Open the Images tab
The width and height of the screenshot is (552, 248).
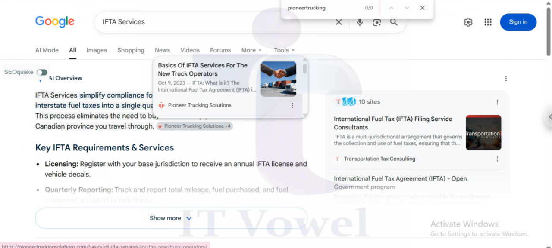point(97,50)
